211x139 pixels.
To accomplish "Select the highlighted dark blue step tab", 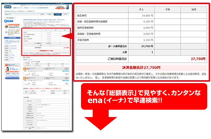I will [58, 14].
